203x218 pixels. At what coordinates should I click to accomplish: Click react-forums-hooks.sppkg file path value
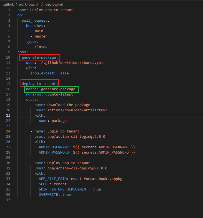(96, 179)
